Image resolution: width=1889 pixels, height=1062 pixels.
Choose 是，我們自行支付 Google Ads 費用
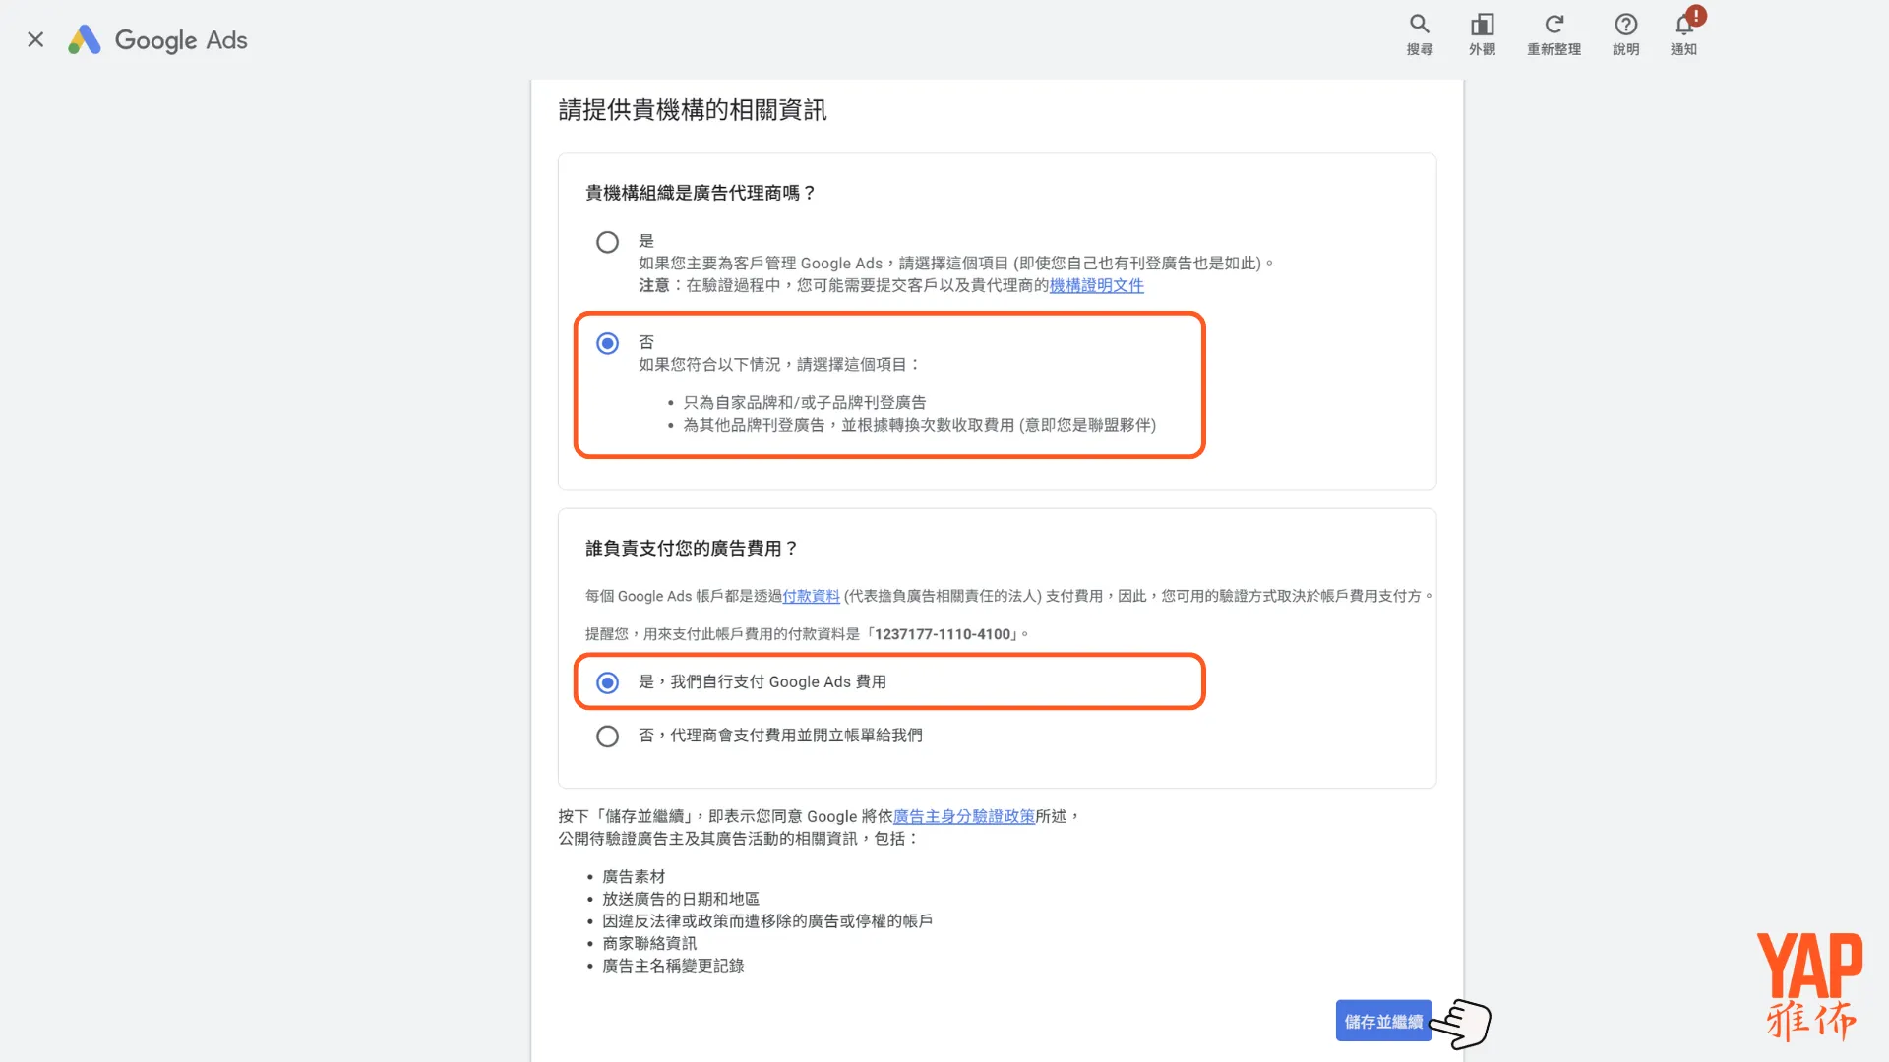coord(607,681)
